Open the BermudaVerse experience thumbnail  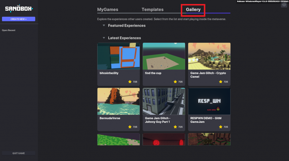click(x=119, y=101)
